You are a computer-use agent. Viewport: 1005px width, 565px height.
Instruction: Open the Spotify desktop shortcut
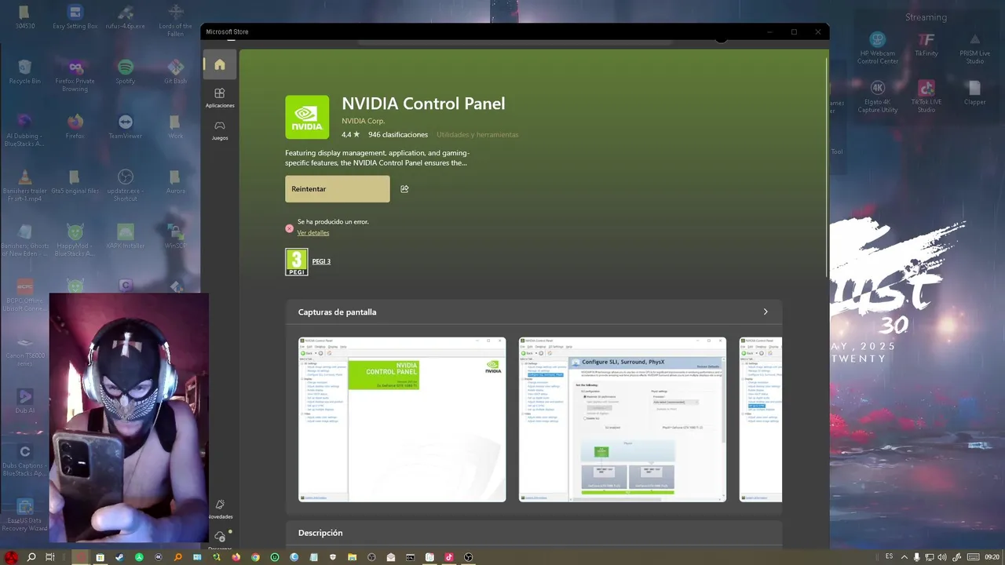pos(126,71)
